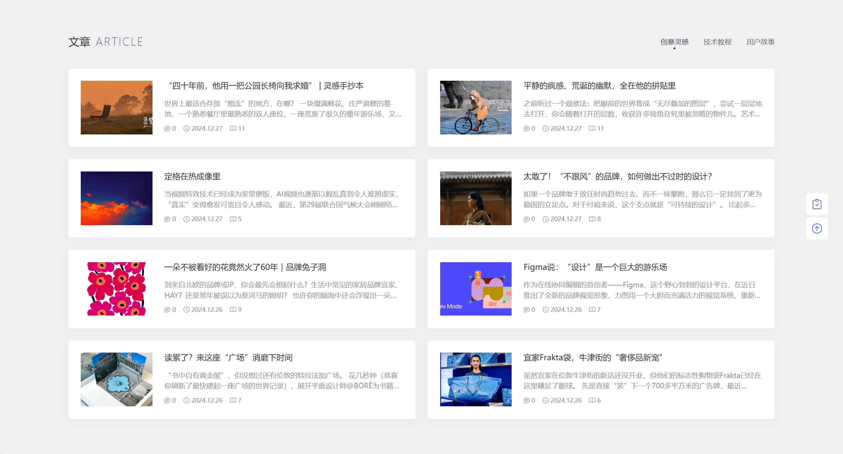Switch to the 技术教程 tab

tap(717, 41)
